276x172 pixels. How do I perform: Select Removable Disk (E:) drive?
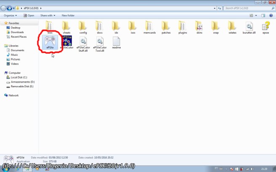(22, 86)
